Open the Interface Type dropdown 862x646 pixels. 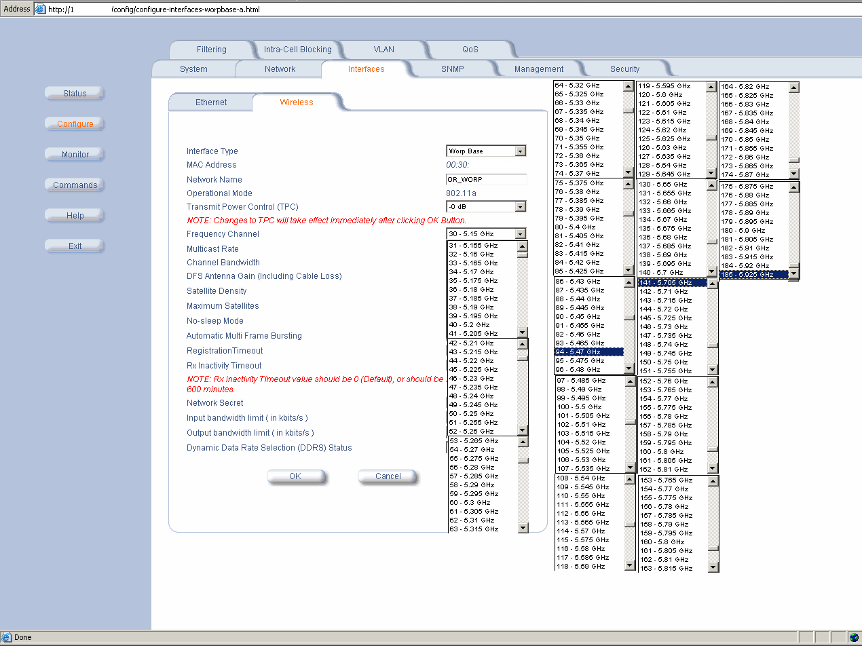[x=521, y=151]
